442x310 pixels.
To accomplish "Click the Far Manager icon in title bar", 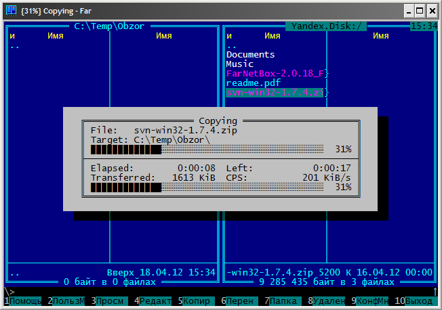I will click(x=12, y=10).
